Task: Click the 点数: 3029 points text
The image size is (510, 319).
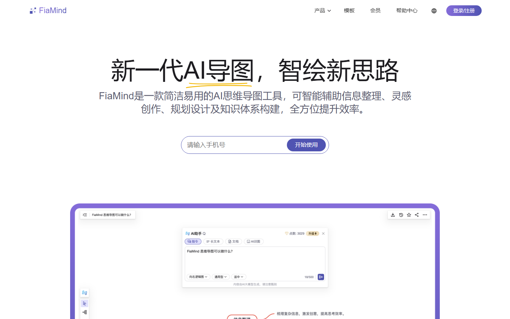Action: (297, 234)
